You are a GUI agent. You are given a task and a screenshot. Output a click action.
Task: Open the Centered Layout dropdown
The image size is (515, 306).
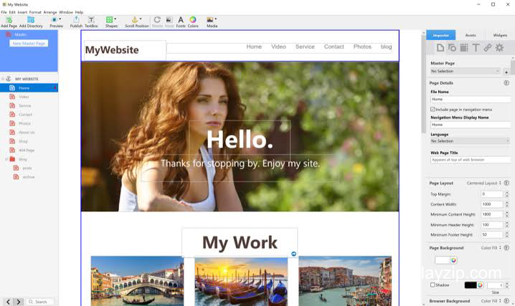[x=483, y=183]
